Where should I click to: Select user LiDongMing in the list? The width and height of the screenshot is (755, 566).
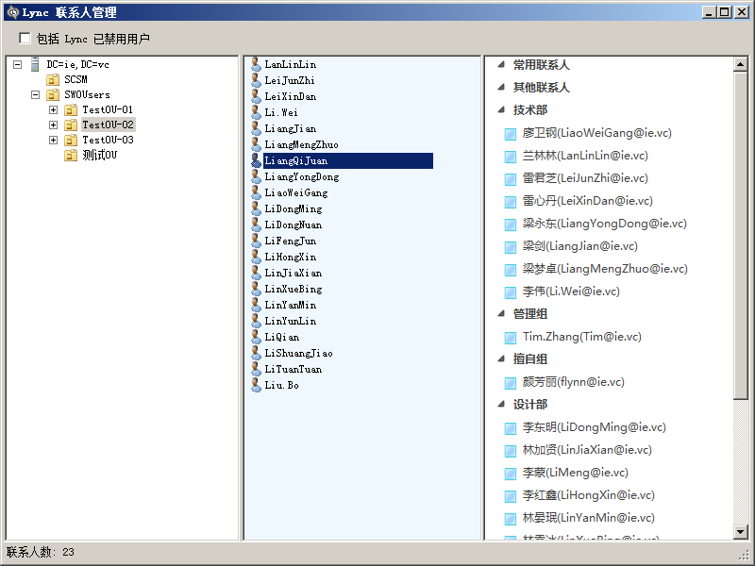pos(293,208)
